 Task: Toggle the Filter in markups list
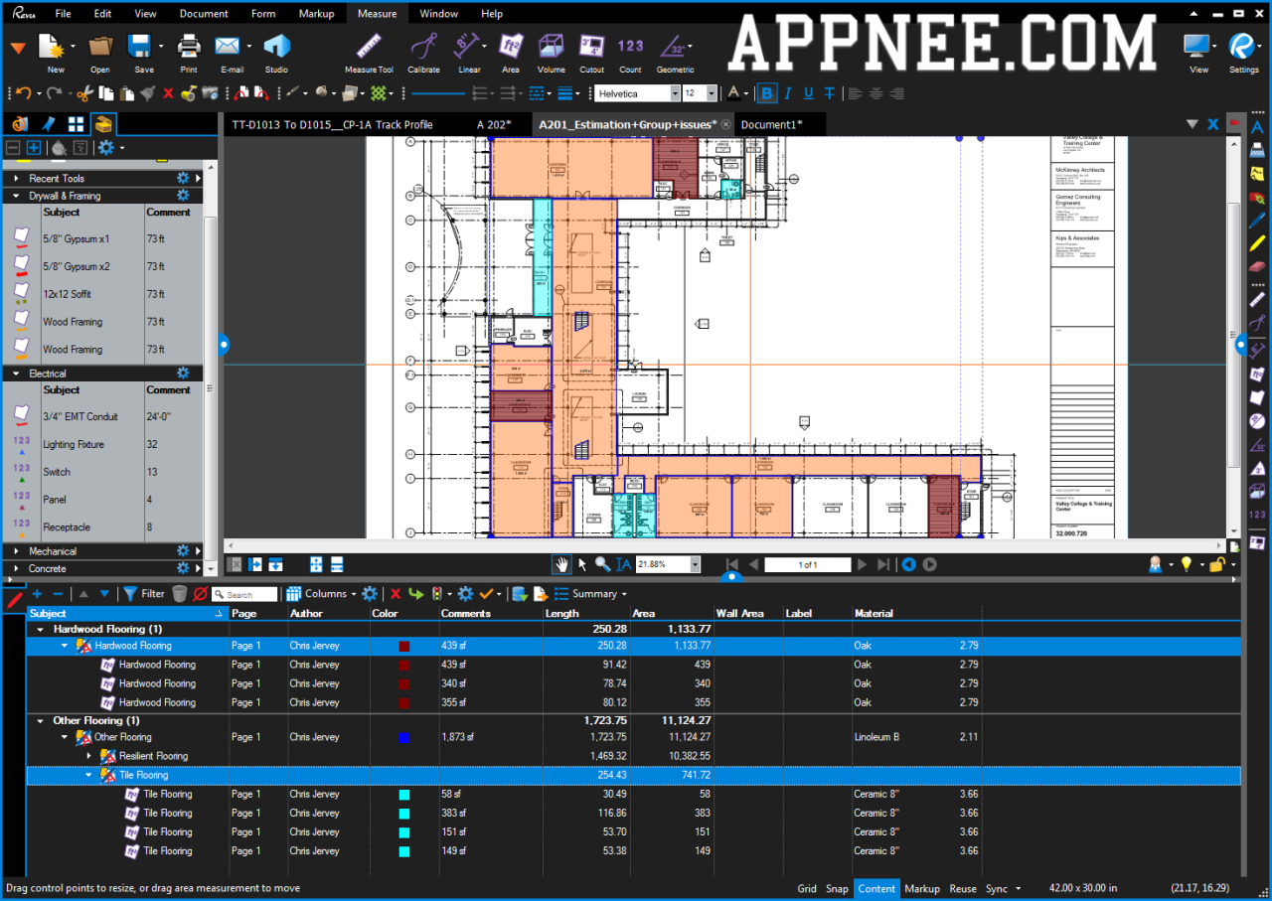coord(143,594)
